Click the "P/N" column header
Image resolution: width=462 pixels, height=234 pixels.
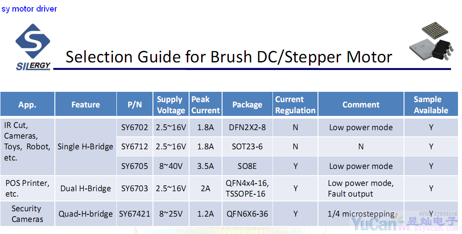[135, 105]
